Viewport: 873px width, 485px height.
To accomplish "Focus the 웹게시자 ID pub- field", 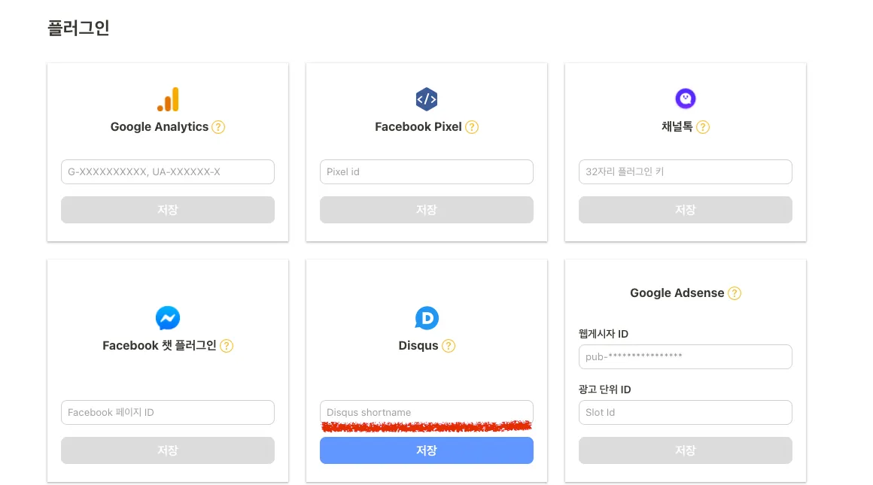I will pos(686,356).
